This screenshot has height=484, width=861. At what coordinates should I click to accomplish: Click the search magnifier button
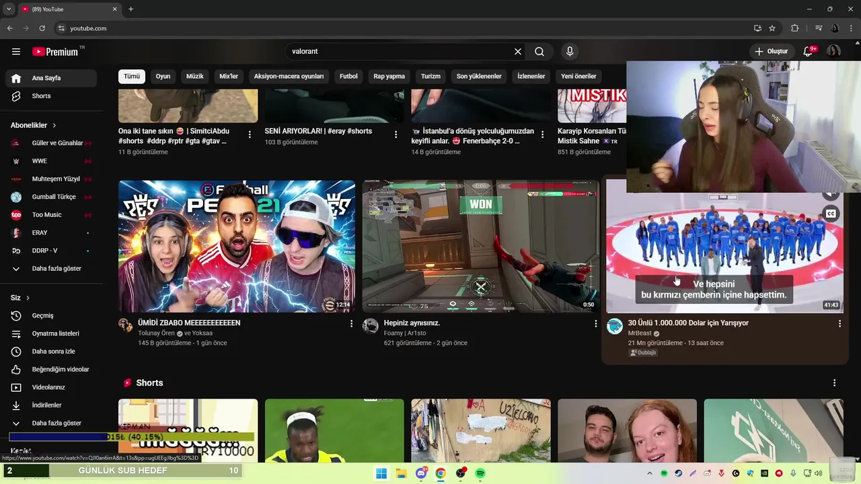tap(539, 52)
